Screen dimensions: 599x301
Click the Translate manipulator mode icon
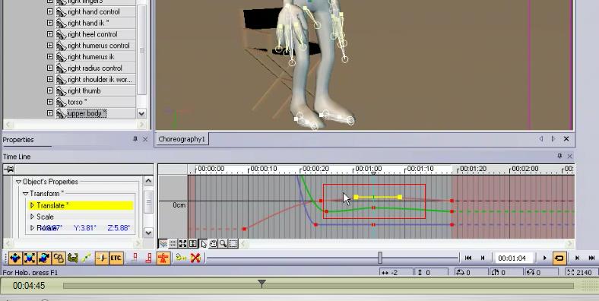point(15,258)
